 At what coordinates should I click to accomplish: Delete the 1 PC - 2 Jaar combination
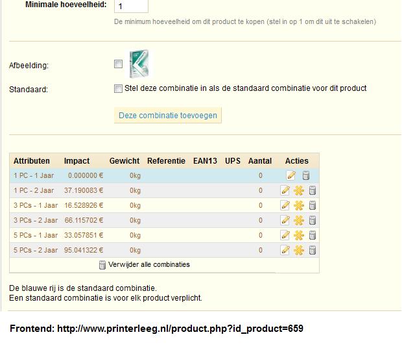[x=313, y=190]
